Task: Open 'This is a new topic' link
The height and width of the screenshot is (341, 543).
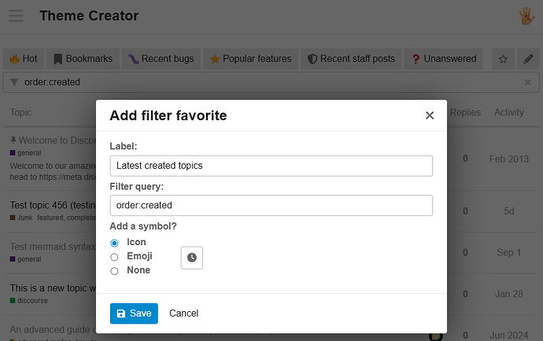Action: [x=53, y=288]
